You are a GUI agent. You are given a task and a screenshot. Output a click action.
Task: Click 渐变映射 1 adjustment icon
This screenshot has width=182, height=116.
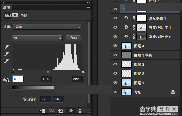(126, 18)
